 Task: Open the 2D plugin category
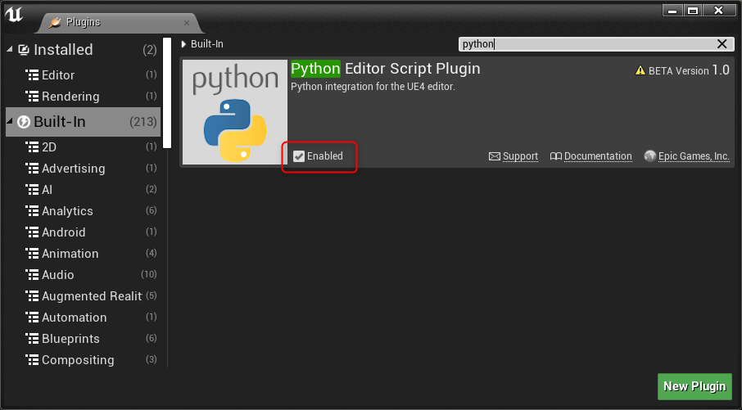(84, 147)
